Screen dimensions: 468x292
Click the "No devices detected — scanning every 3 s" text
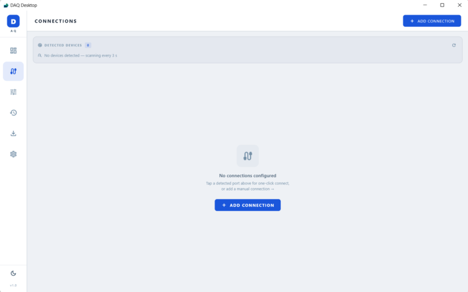[x=80, y=55]
